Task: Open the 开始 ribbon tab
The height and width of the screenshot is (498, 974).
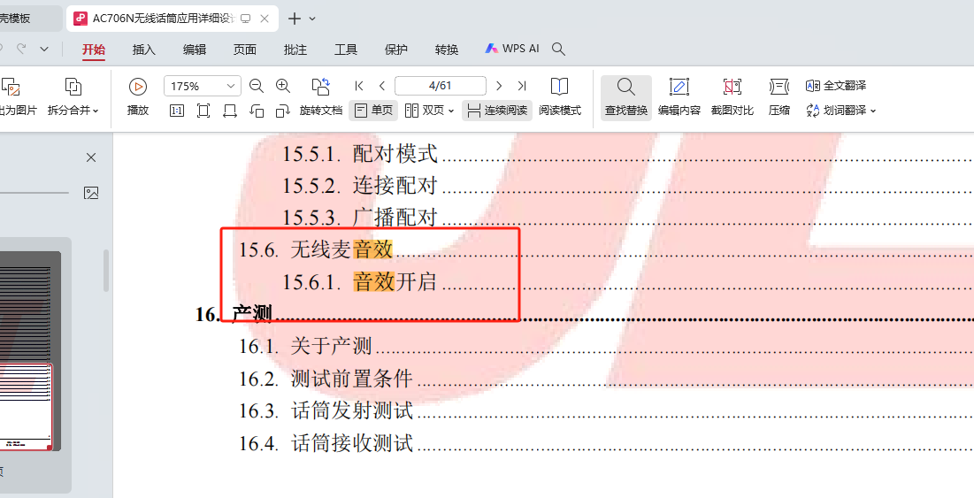Action: click(x=94, y=50)
